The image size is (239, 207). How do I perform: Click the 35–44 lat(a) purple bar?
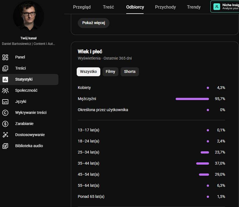pyautogui.click(x=203, y=163)
